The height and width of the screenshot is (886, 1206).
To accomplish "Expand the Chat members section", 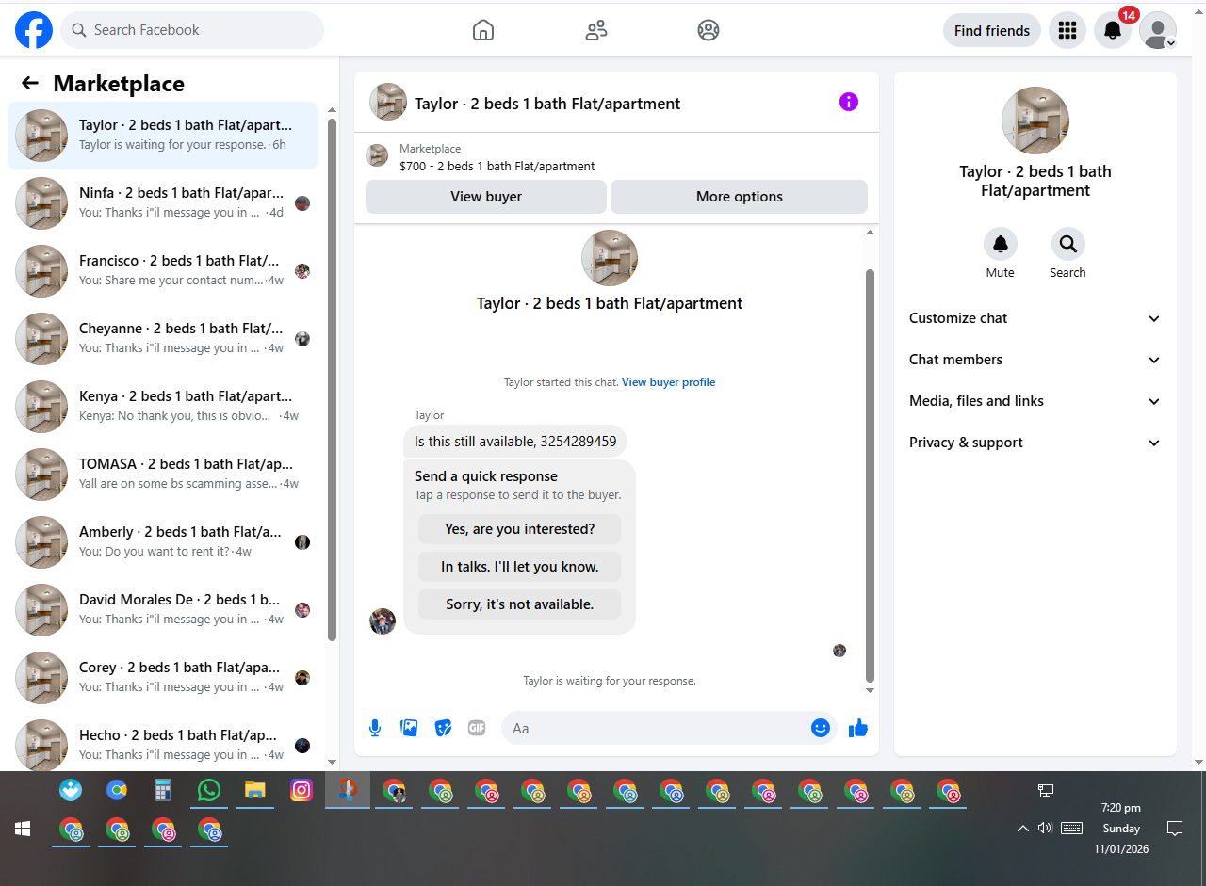I will 1035,360.
